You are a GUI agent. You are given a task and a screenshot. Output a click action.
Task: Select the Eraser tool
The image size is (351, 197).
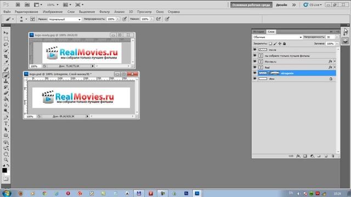point(6,93)
